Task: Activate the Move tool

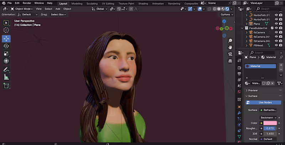Action: (x=6, y=39)
